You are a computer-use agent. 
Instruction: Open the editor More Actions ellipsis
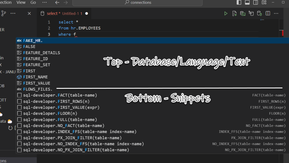pyautogui.click(x=276, y=13)
